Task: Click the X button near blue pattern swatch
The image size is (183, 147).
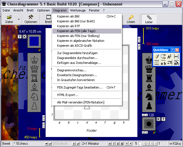Action: [x=24, y=37]
